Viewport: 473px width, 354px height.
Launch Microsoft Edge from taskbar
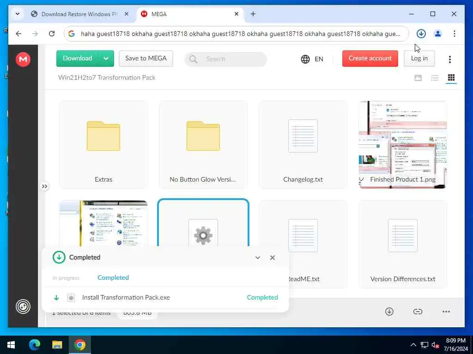coord(34,345)
